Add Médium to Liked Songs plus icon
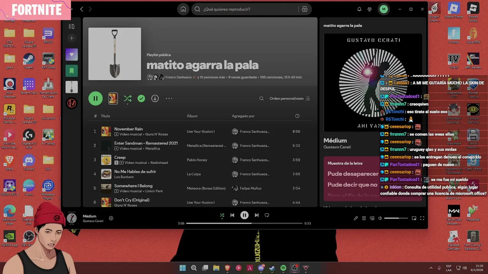This screenshot has width=488, height=274. click(111, 218)
